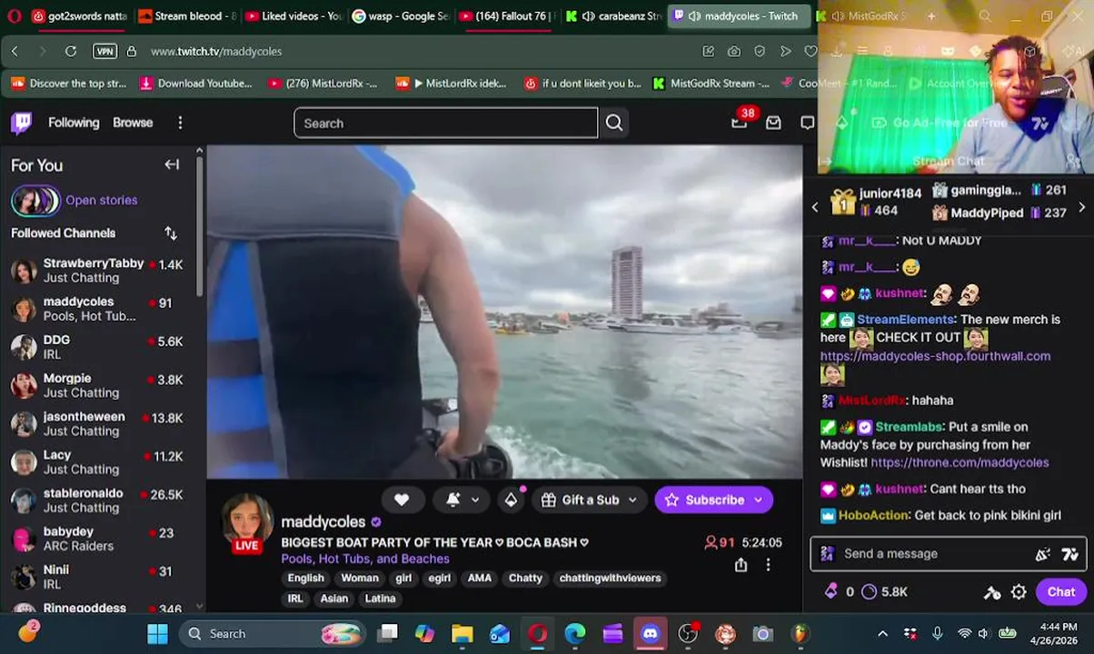The height and width of the screenshot is (654, 1094).
Task: Open whispers chat bubble icon
Action: [x=807, y=123]
